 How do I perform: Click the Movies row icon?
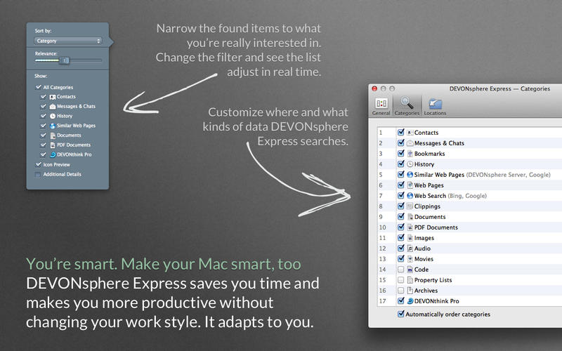point(410,259)
